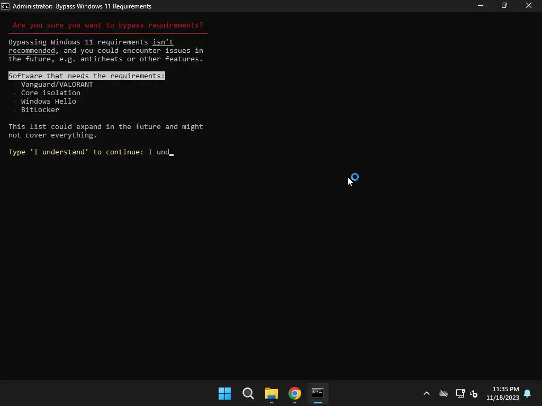This screenshot has height=406, width=542.
Task: Show hidden system tray icons
Action: click(427, 393)
